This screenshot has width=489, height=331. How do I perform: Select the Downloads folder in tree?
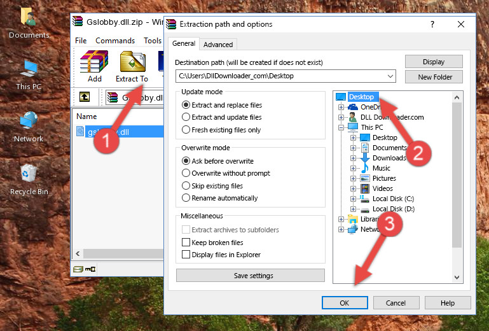(x=389, y=158)
